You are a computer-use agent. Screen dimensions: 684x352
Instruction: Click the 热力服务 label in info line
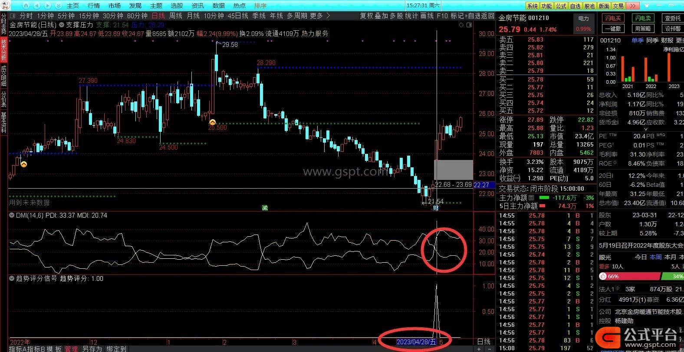click(315, 33)
